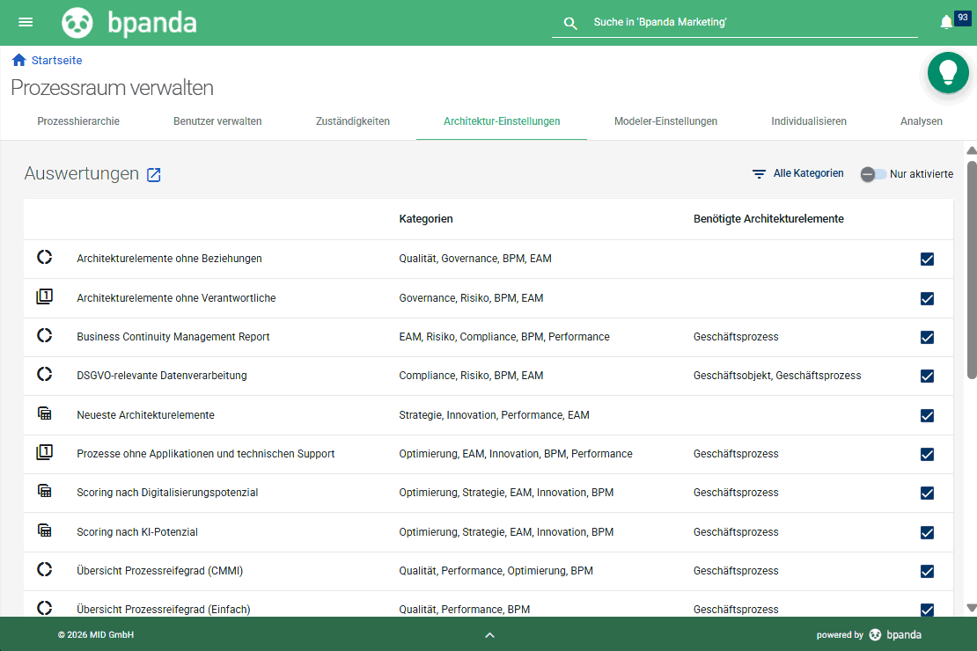Click the search magnifier icon

(570, 22)
